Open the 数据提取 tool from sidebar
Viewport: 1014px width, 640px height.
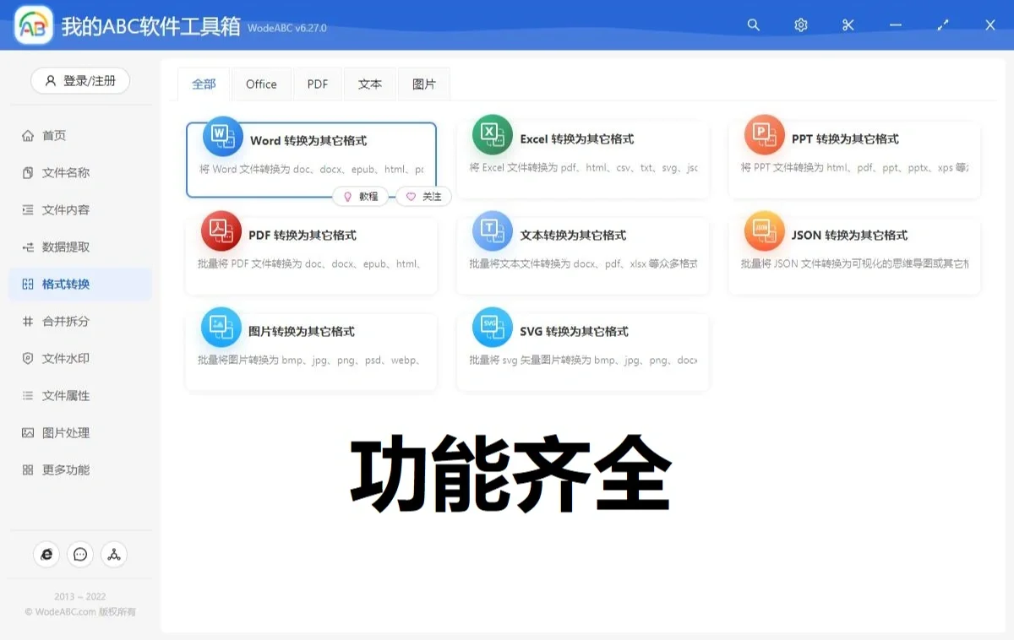pyautogui.click(x=80, y=247)
